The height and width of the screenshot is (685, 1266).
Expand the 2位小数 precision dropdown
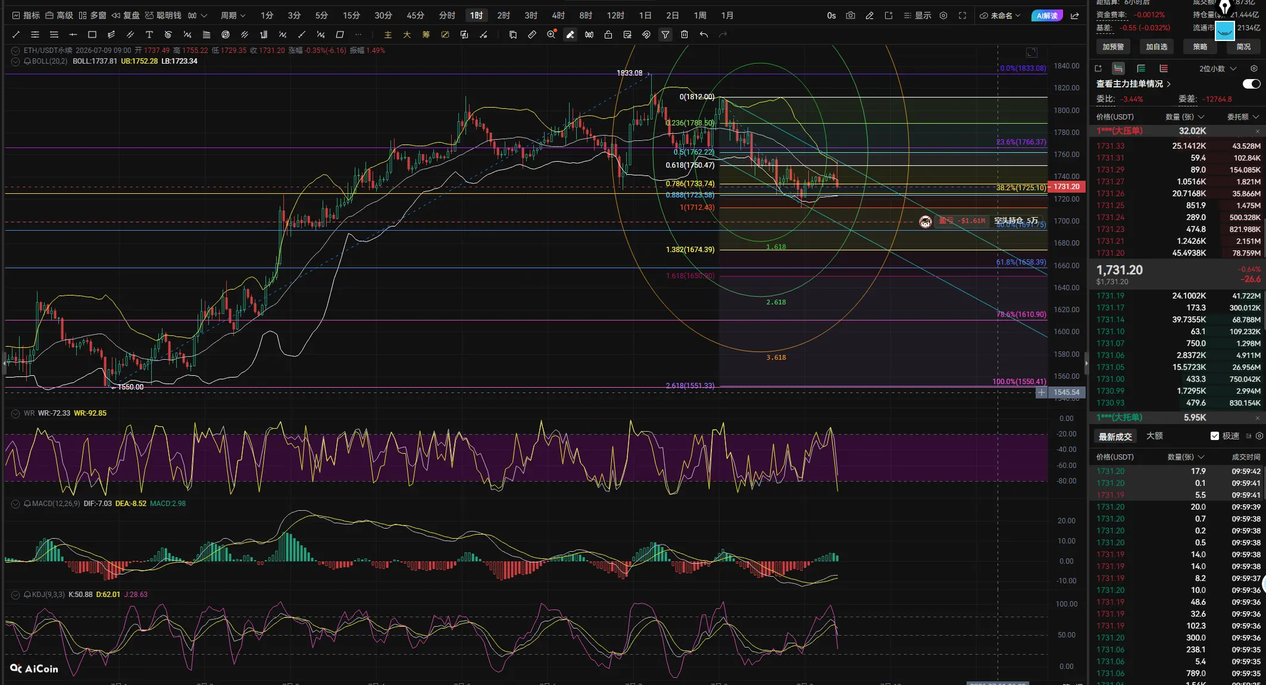click(1218, 68)
